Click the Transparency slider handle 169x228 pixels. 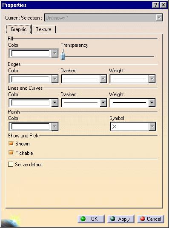coord(63,56)
